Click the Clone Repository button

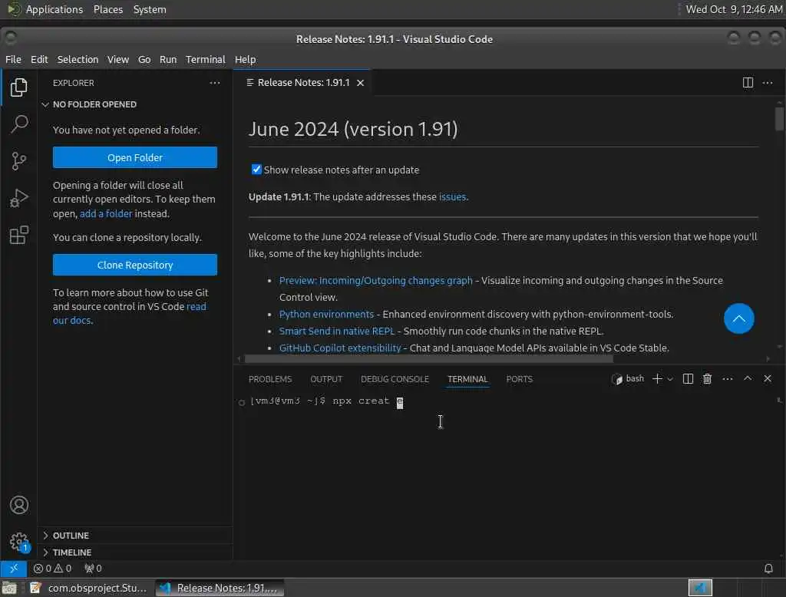[135, 265]
